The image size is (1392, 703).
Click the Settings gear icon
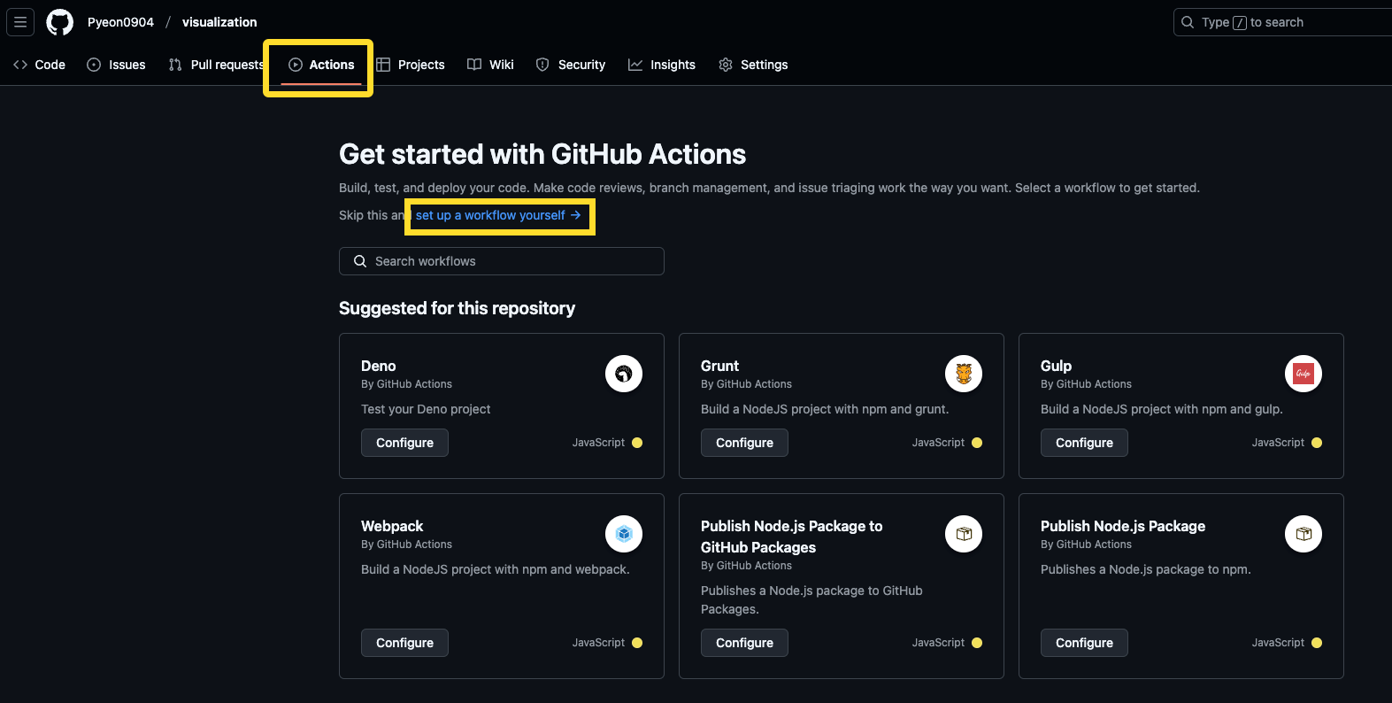[726, 65]
